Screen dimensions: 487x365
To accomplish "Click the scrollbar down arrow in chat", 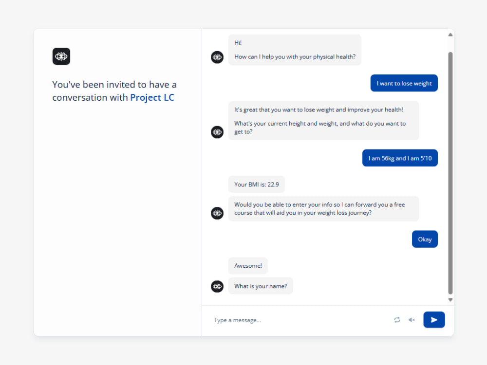I will pyautogui.click(x=450, y=300).
